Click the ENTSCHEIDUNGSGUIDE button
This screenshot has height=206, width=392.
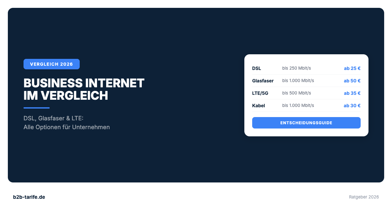(x=306, y=123)
